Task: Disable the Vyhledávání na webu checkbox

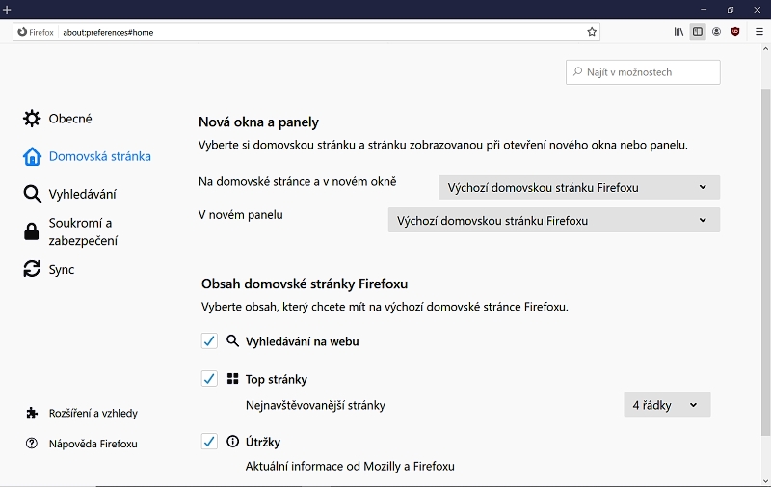Action: click(x=209, y=341)
